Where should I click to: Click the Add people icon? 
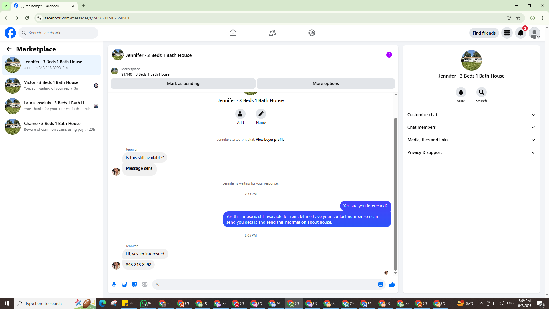(x=240, y=114)
